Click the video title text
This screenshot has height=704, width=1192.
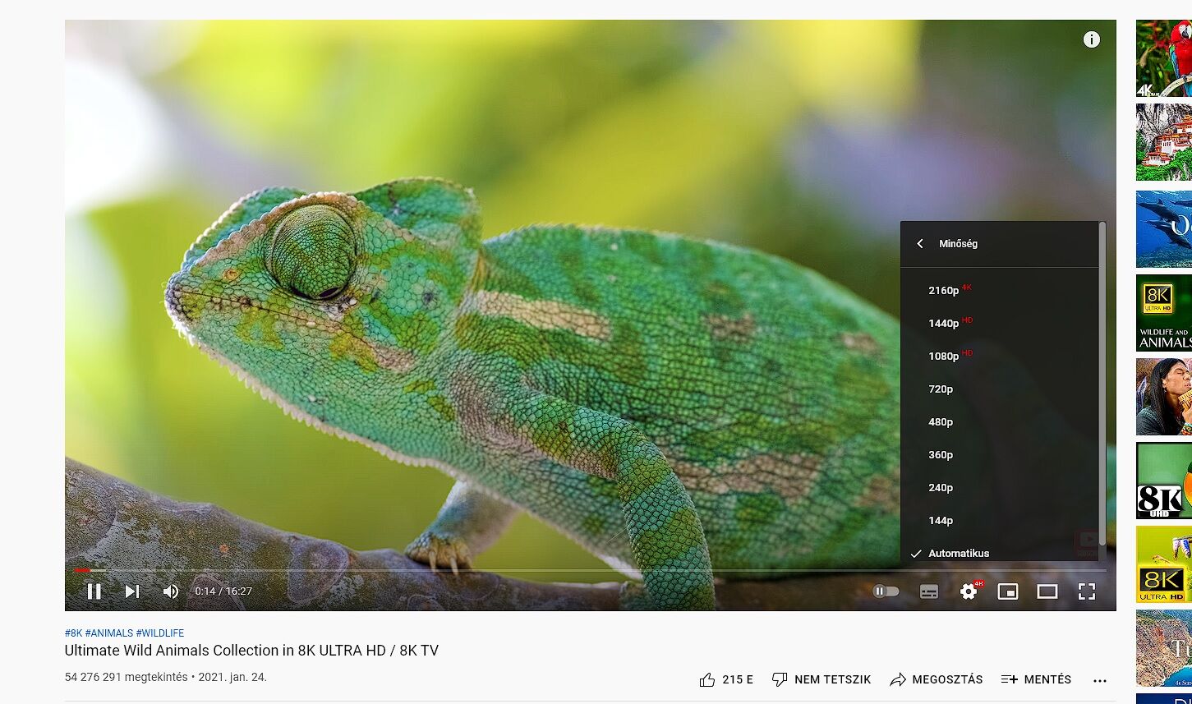tap(251, 651)
